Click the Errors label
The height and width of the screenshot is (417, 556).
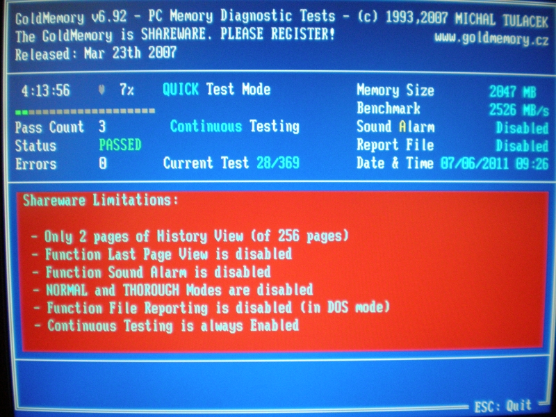click(36, 164)
